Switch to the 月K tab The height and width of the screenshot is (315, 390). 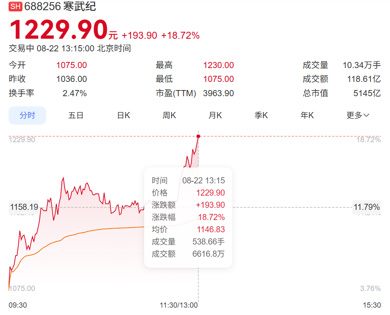pos(215,115)
